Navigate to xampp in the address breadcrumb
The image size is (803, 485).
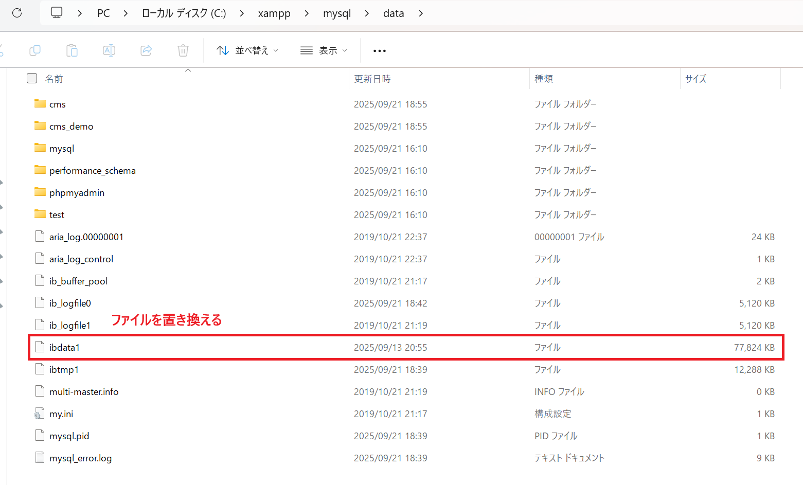point(274,13)
